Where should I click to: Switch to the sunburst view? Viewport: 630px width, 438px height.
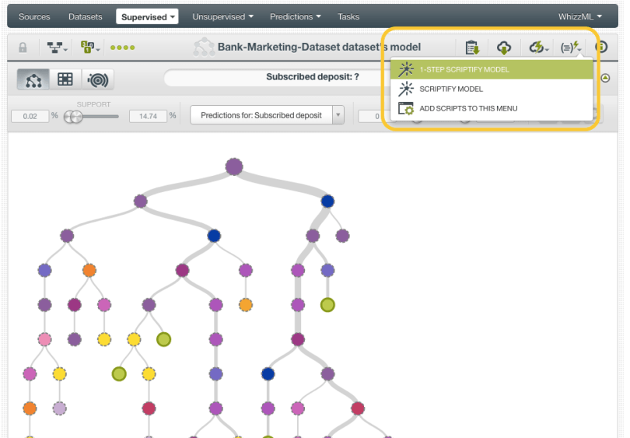tap(98, 79)
